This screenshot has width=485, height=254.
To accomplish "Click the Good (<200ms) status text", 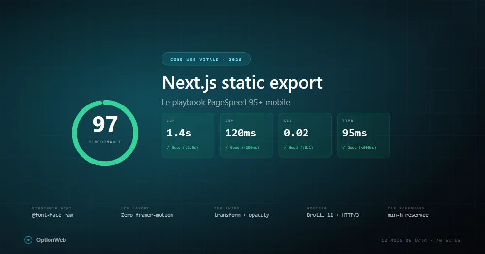I will pyautogui.click(x=242, y=147).
